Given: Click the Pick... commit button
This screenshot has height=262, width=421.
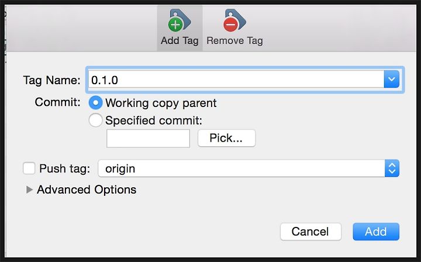Looking at the screenshot, I should 227,138.
